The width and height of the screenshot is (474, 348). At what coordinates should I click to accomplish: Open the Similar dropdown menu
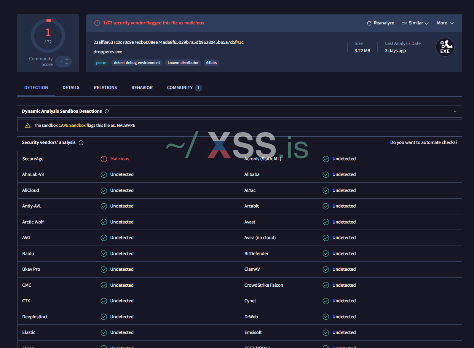point(415,23)
